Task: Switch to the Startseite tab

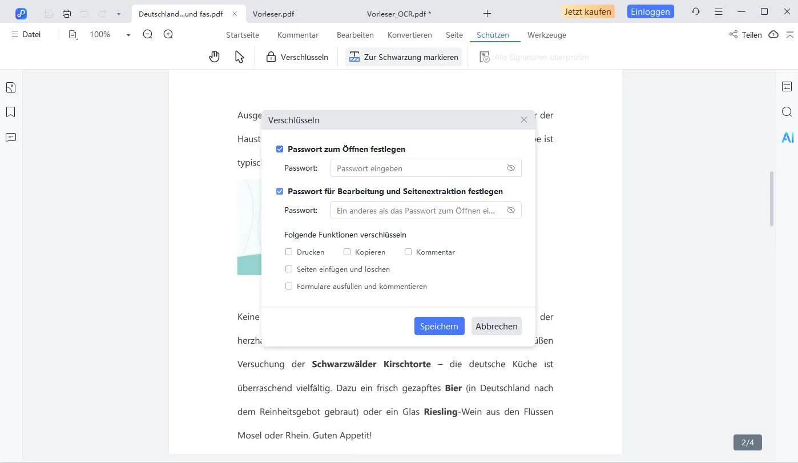Action: [243, 35]
